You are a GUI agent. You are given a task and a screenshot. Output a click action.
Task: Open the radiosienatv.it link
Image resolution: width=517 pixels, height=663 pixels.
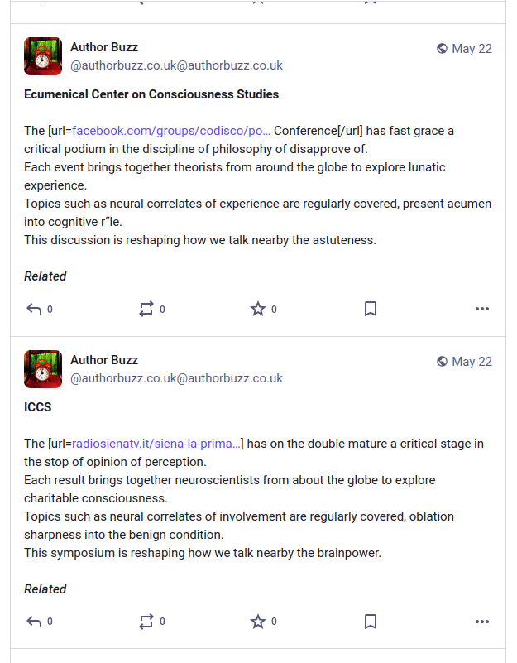tap(156, 444)
